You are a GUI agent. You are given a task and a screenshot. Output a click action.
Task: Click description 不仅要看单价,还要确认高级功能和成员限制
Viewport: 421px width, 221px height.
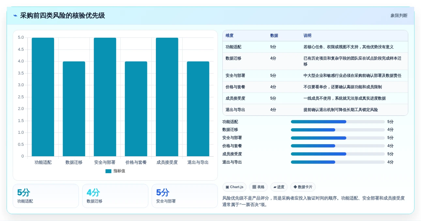343,87
